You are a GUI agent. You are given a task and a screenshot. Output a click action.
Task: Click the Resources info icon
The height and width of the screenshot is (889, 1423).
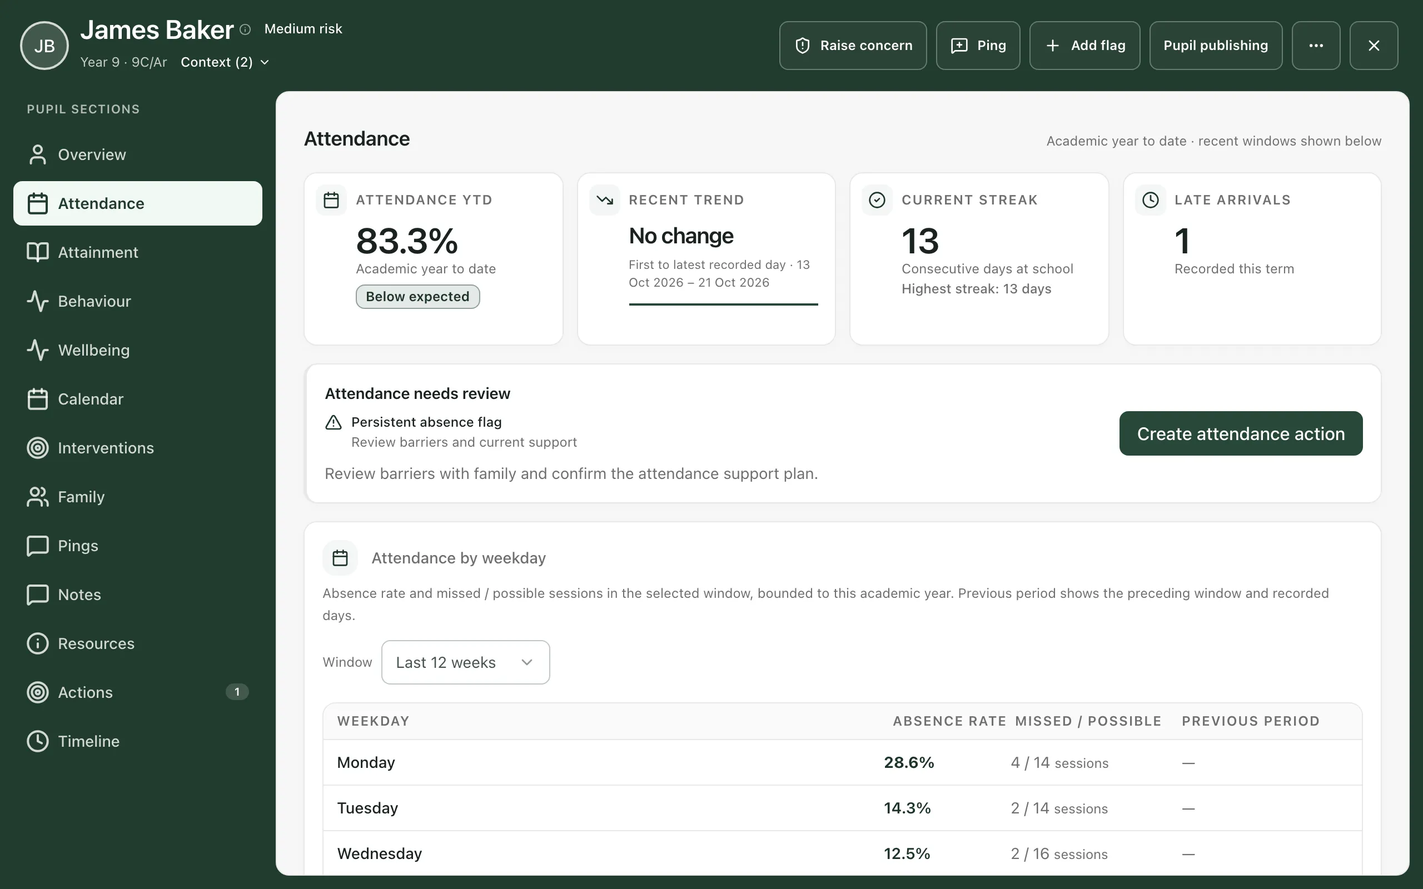[38, 643]
